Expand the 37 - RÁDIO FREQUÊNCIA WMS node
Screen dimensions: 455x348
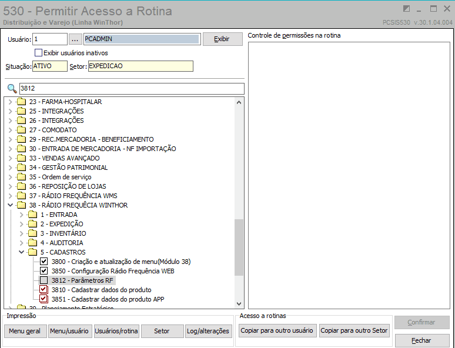click(x=10, y=196)
